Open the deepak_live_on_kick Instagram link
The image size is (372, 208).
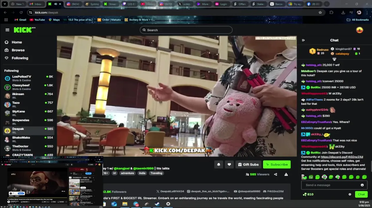(x=208, y=191)
